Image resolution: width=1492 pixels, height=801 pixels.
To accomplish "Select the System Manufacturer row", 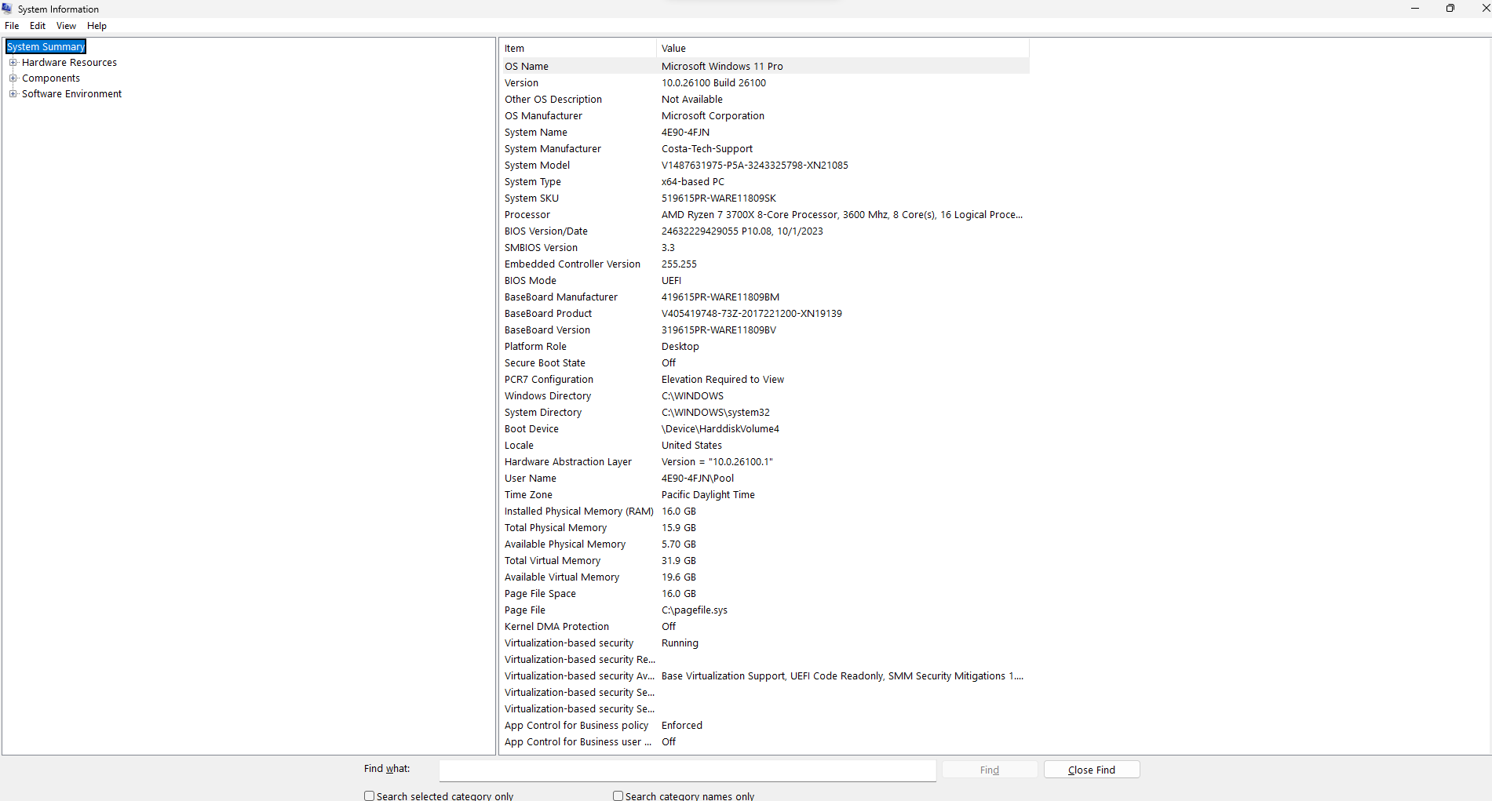I will click(764, 149).
